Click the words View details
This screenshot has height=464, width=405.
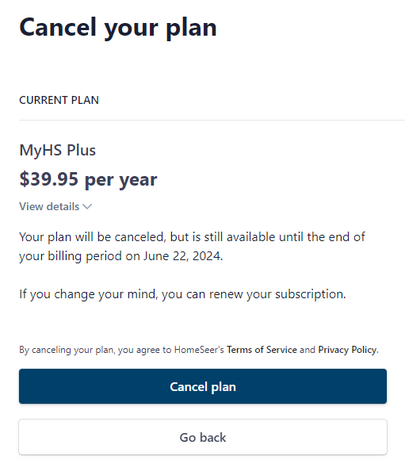click(x=49, y=206)
